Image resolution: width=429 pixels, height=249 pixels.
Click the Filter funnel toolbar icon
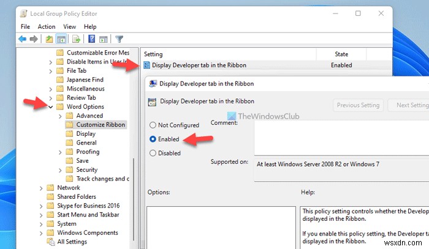(x=119, y=39)
